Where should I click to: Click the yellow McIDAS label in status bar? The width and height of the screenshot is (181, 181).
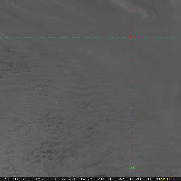tap(167, 179)
